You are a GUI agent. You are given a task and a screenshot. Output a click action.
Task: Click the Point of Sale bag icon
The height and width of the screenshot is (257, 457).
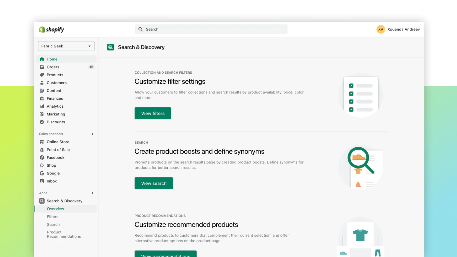tap(42, 150)
